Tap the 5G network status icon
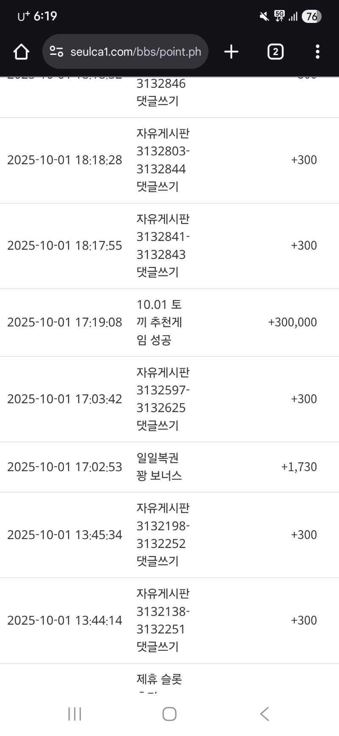This screenshot has width=339, height=736. click(279, 16)
